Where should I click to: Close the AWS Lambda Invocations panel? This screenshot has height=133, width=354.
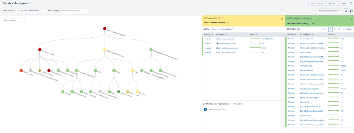(352, 19)
